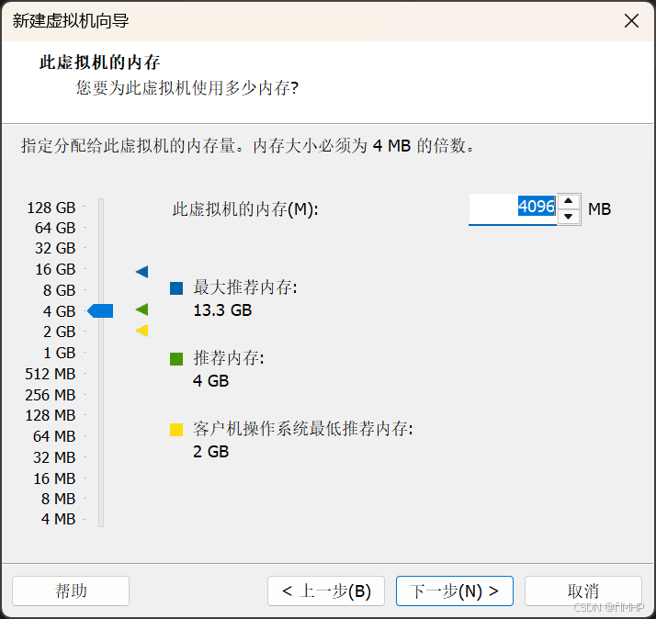Select the 512 MB tick on memory scale

(x=101, y=374)
